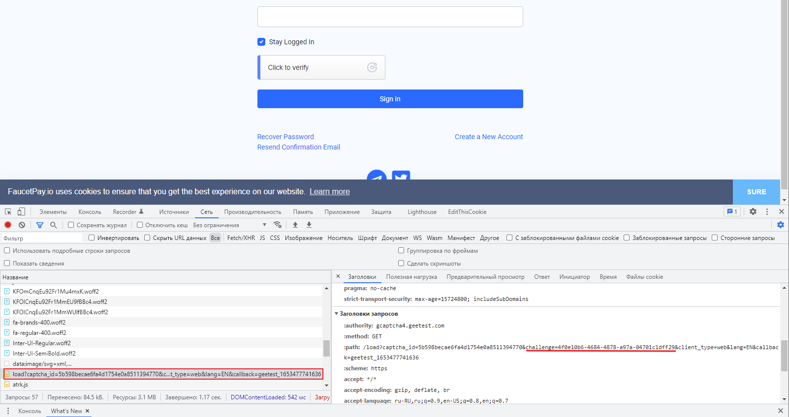Screen dimensions: 789x417
Task: Open the issues counter badge
Action: [x=732, y=211]
